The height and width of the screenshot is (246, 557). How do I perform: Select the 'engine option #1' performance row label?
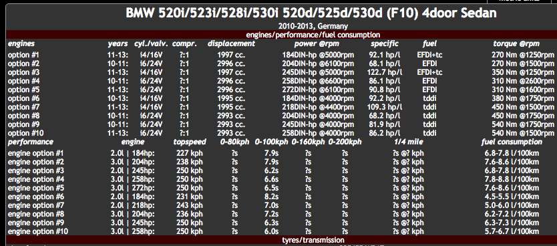pos(35,153)
